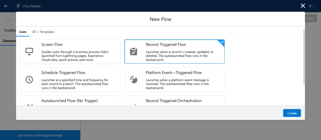Select the Schedule-Triggered Flow title
This screenshot has height=140, width=321.
tap(63, 73)
